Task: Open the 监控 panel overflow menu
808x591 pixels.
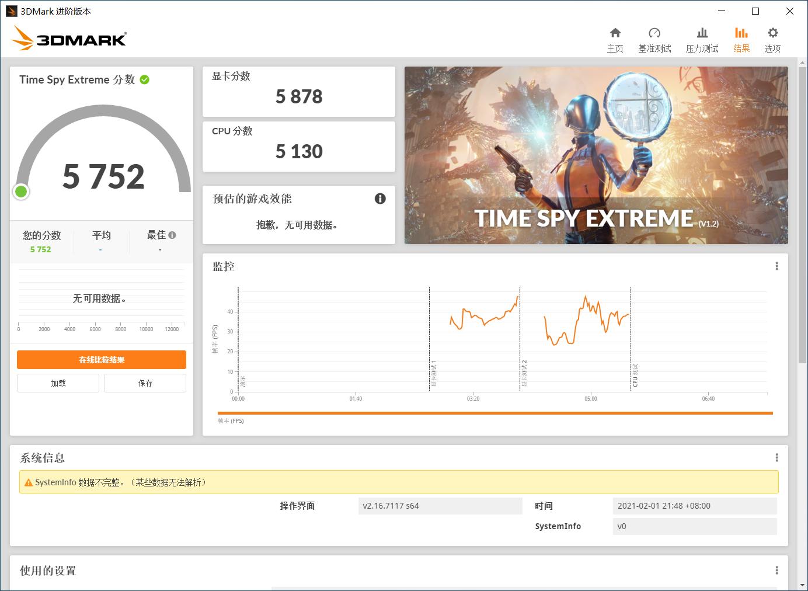Action: (777, 266)
